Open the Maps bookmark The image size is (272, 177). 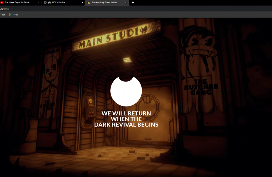[13, 15]
